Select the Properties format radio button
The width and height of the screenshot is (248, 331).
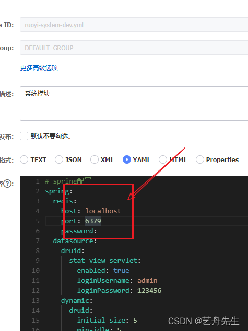pos(199,159)
